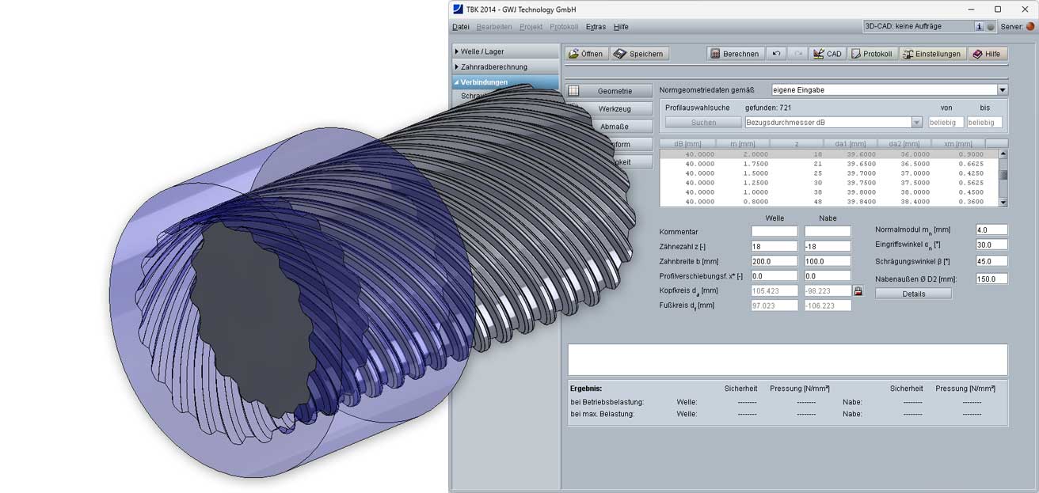Toggle the Kopfkreis lock icon

click(858, 290)
